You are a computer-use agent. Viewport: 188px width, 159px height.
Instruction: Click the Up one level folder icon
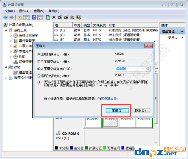(x=20, y=18)
